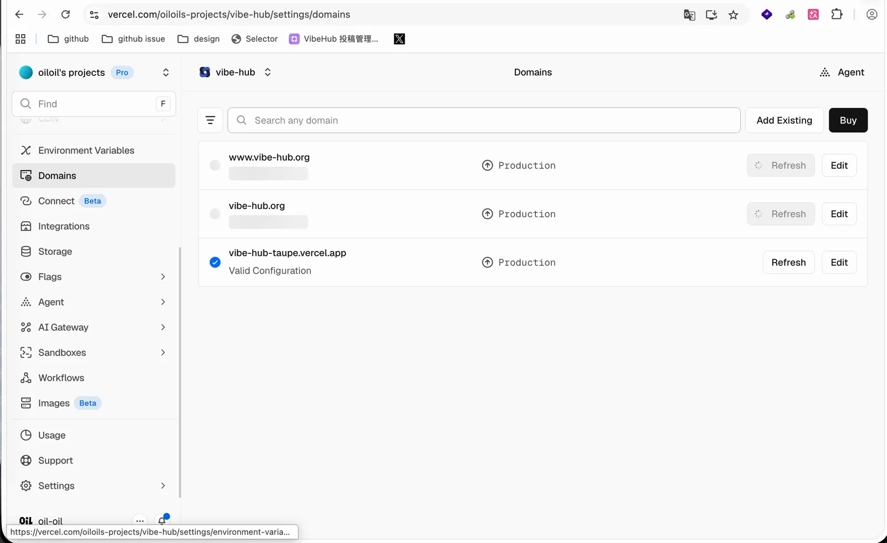Screen dimensions: 887x543
Task: Click Production icon for www.vibe-hub.org
Action: [487, 165]
